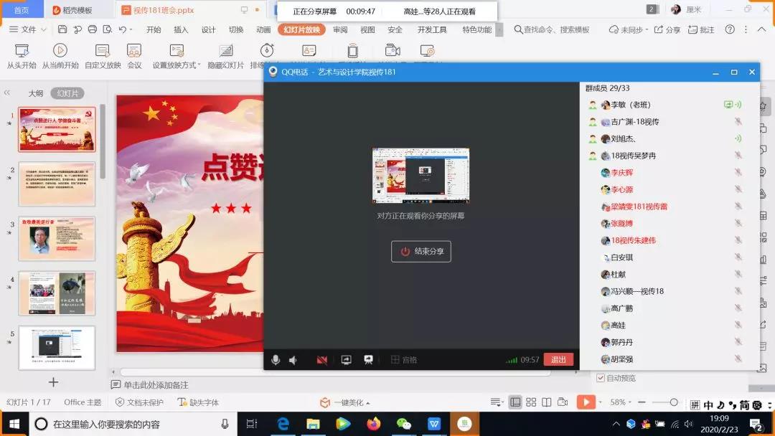
Task: Turn on camera in QQ call bar
Action: click(x=322, y=360)
